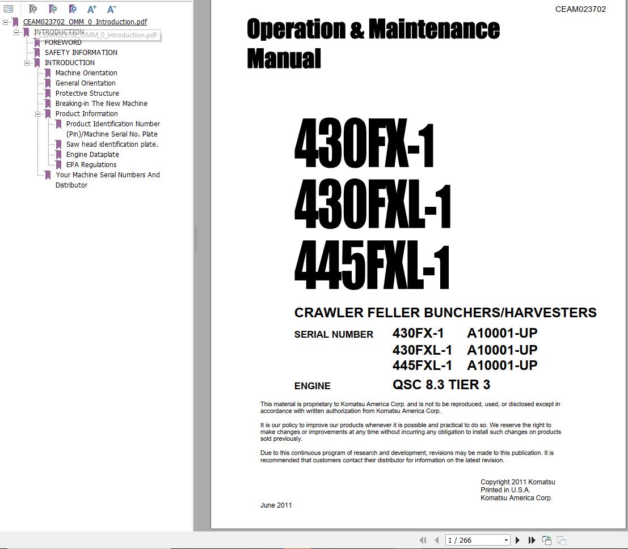Viewport: 628px width, 549px height.
Task: Select the FOREWORD bookmark
Action: click(63, 42)
